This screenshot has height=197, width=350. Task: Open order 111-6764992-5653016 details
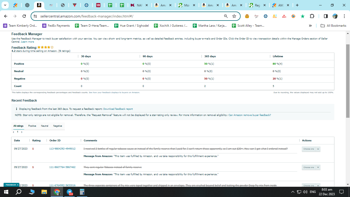coord(62,185)
